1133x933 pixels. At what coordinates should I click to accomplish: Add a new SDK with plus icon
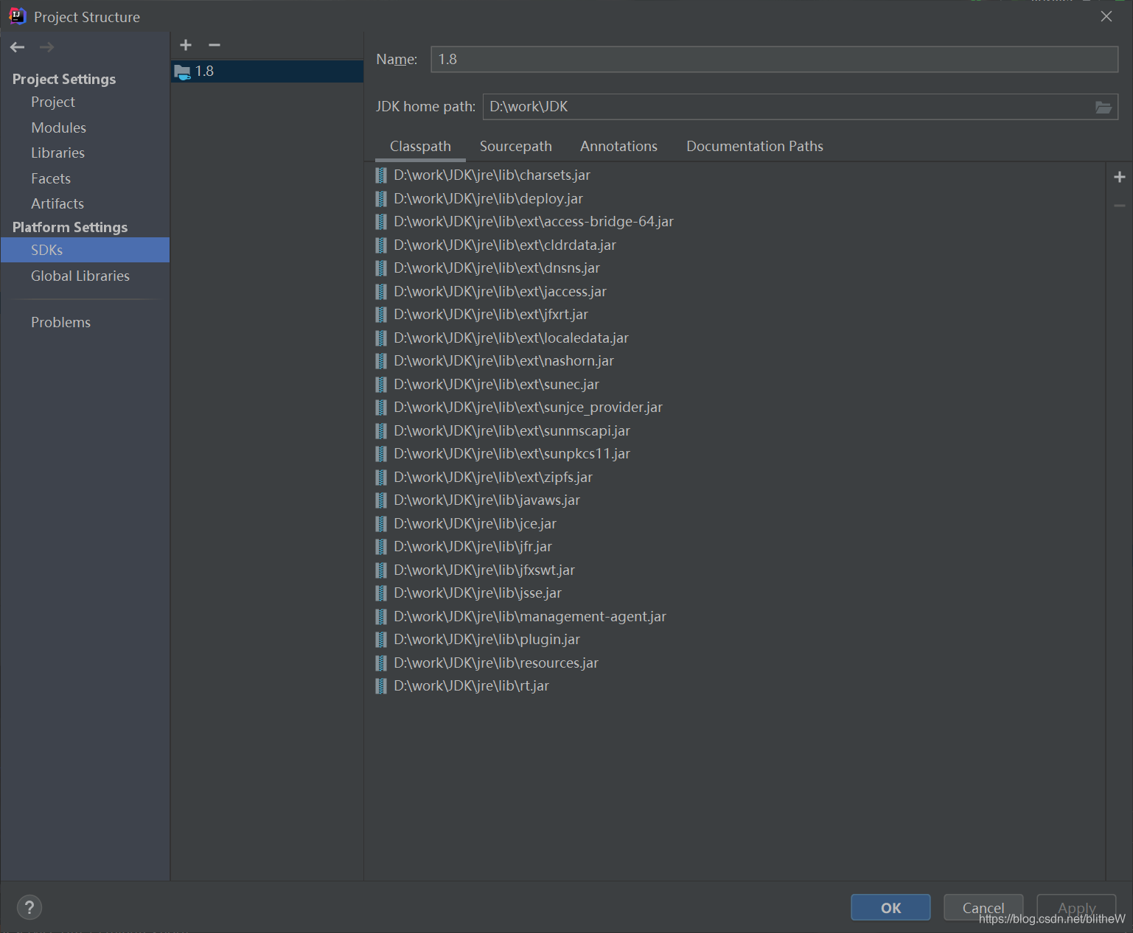click(x=186, y=45)
